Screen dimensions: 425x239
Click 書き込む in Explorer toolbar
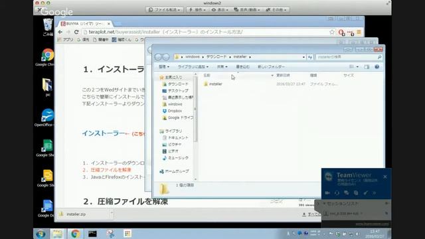coord(242,66)
